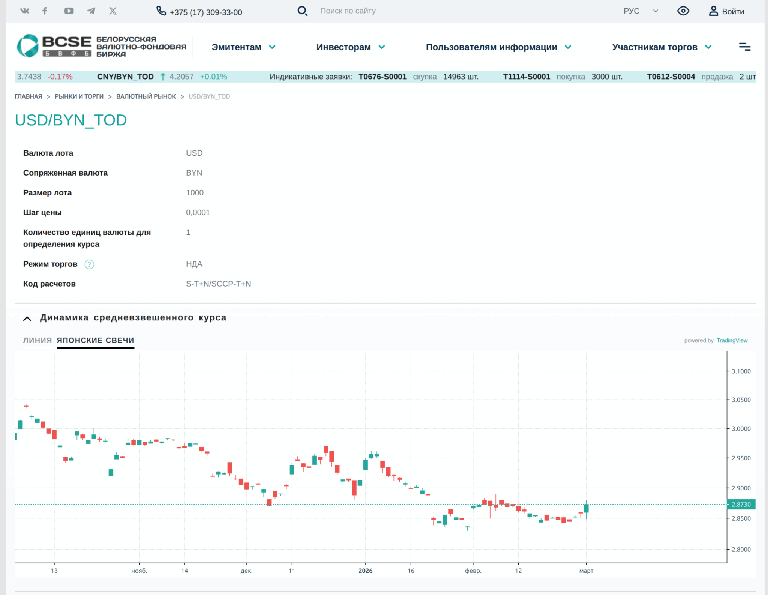This screenshot has height=595, width=768.
Task: Open the Telegram channel icon
Action: [x=91, y=11]
